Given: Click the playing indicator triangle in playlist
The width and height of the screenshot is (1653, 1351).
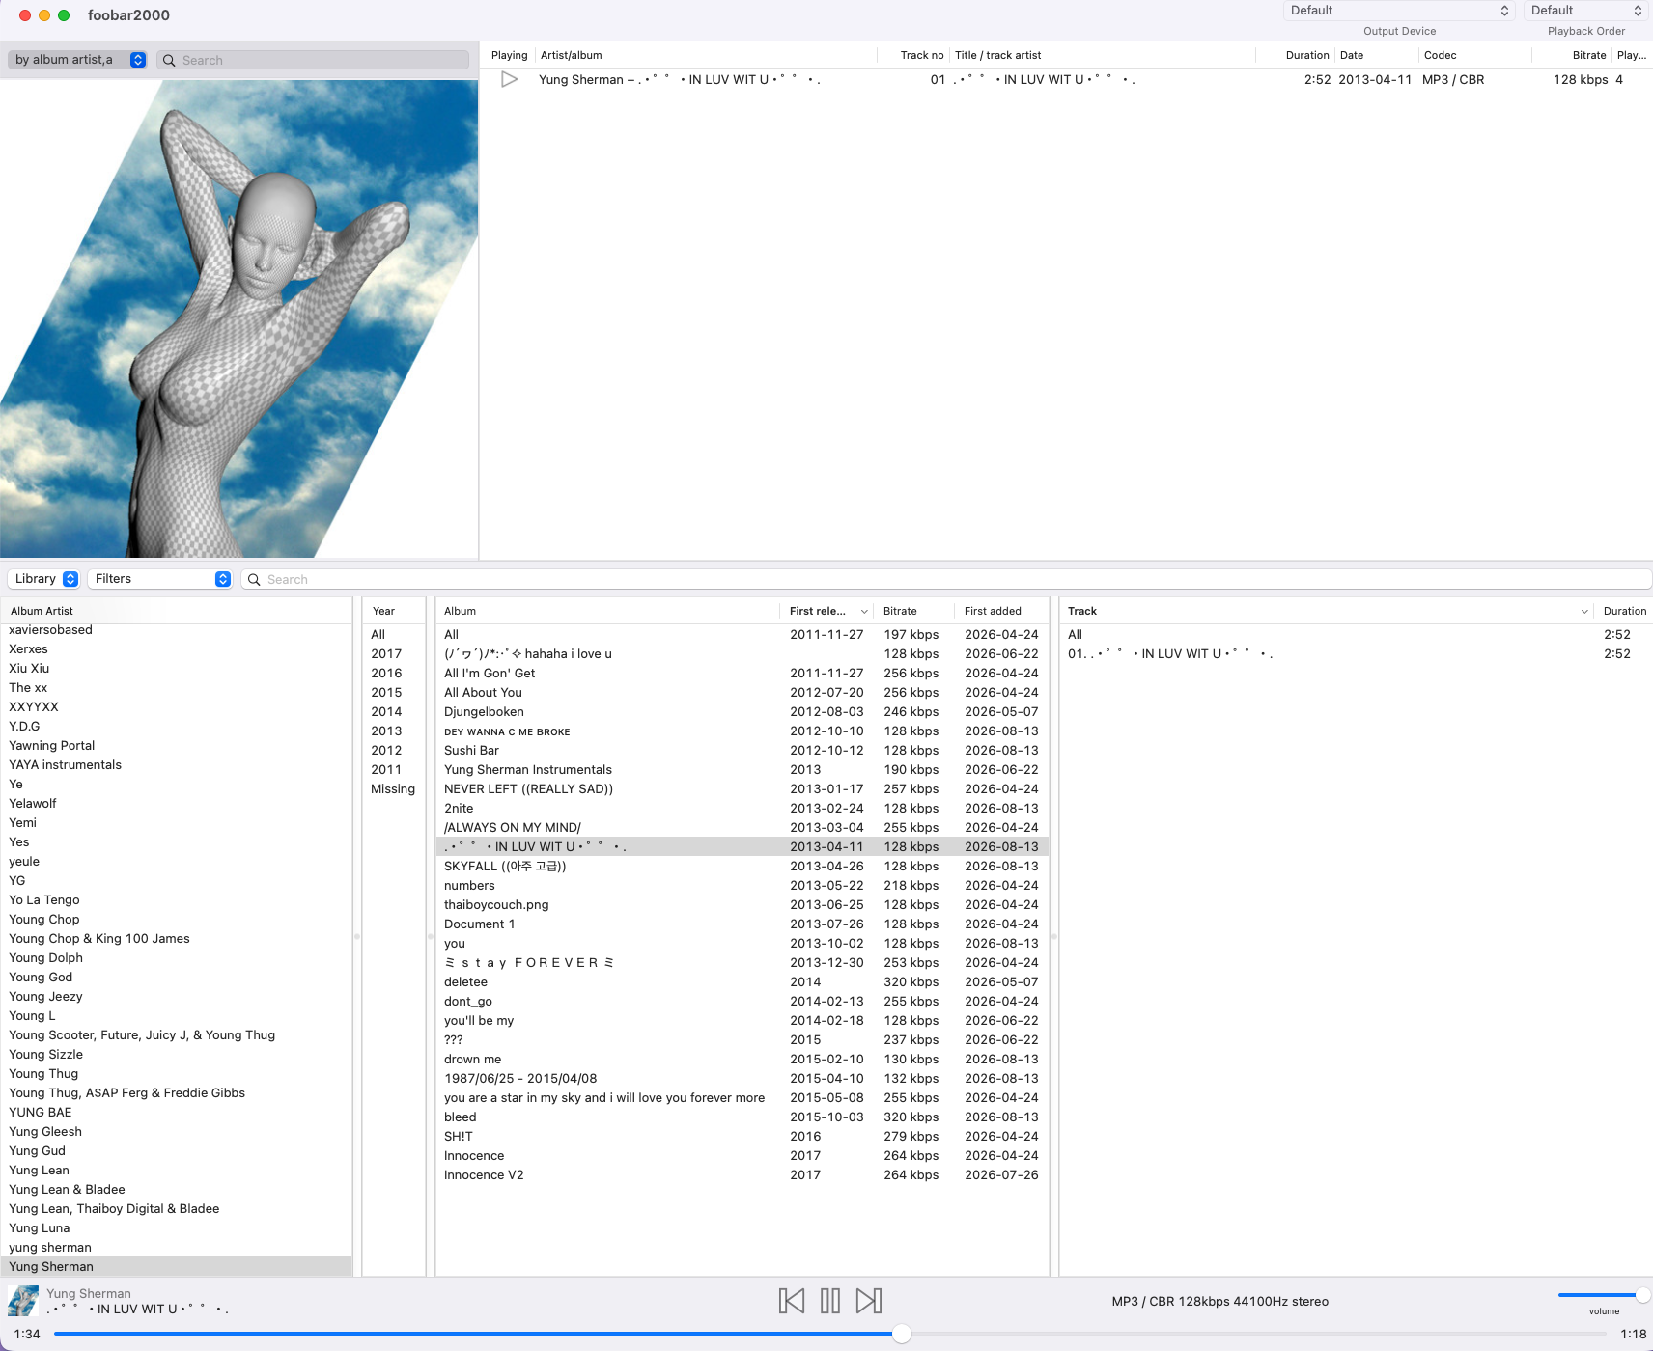Looking at the screenshot, I should [510, 79].
